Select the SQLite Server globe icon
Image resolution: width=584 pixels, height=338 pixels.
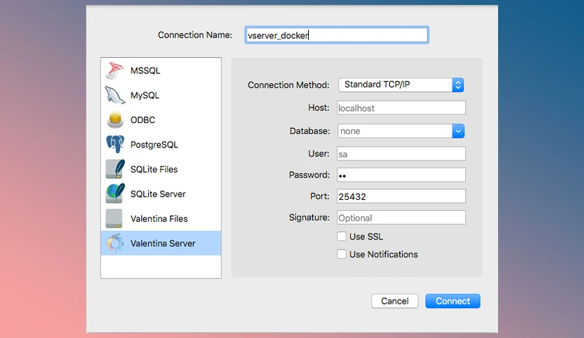pos(115,193)
